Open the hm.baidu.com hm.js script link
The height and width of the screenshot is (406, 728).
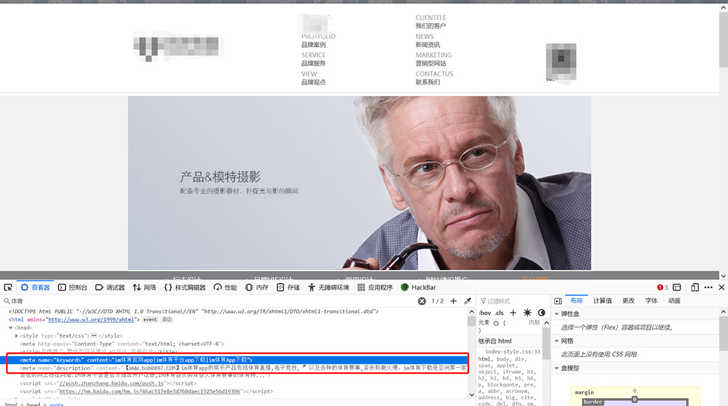click(150, 391)
